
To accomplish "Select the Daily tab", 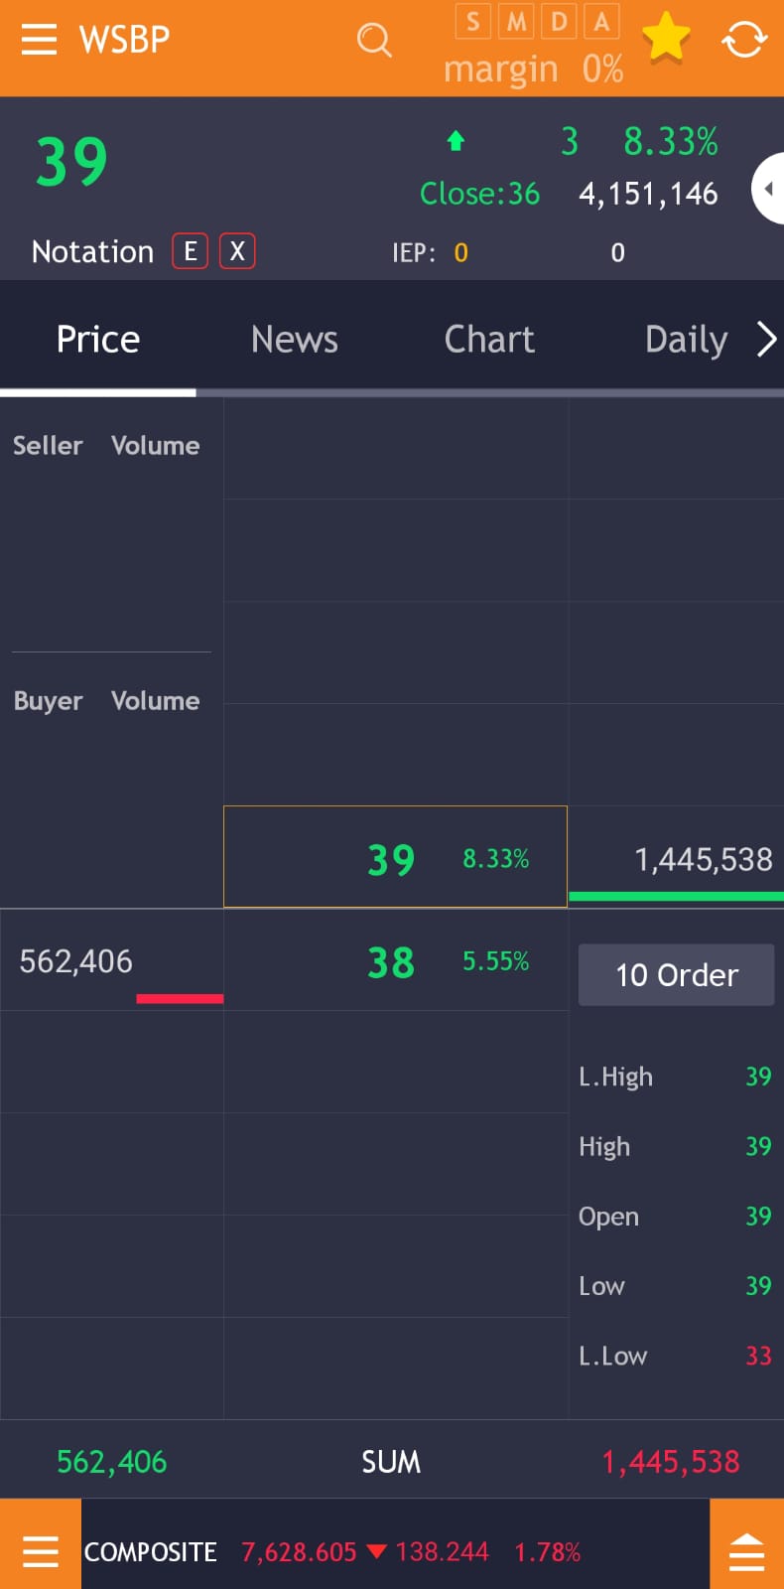I will point(686,340).
